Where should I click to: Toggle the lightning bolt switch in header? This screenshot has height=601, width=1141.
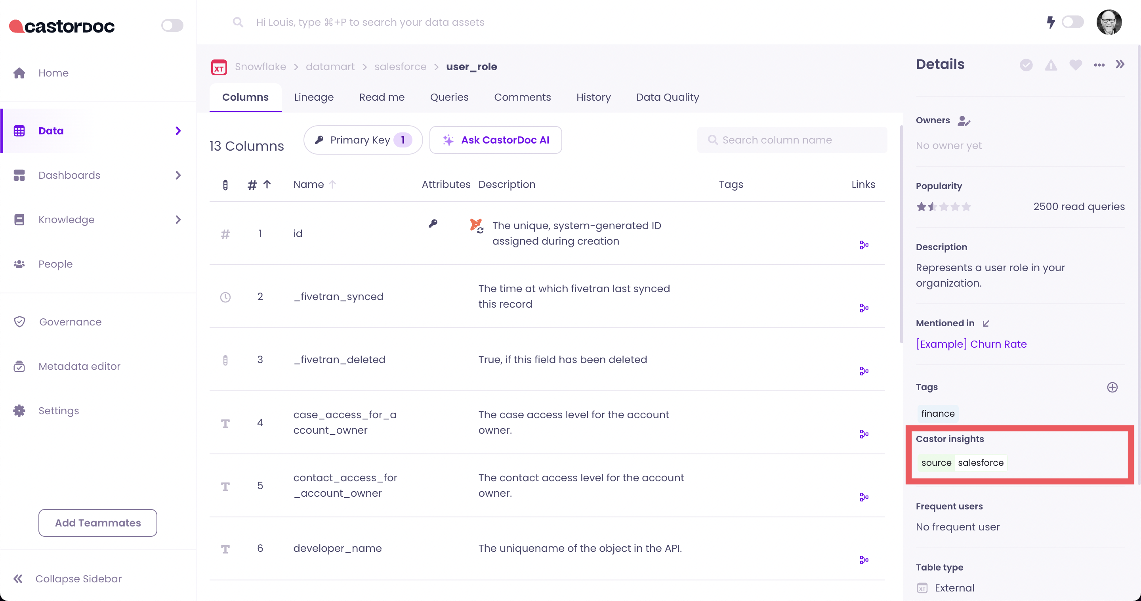pos(1072,22)
